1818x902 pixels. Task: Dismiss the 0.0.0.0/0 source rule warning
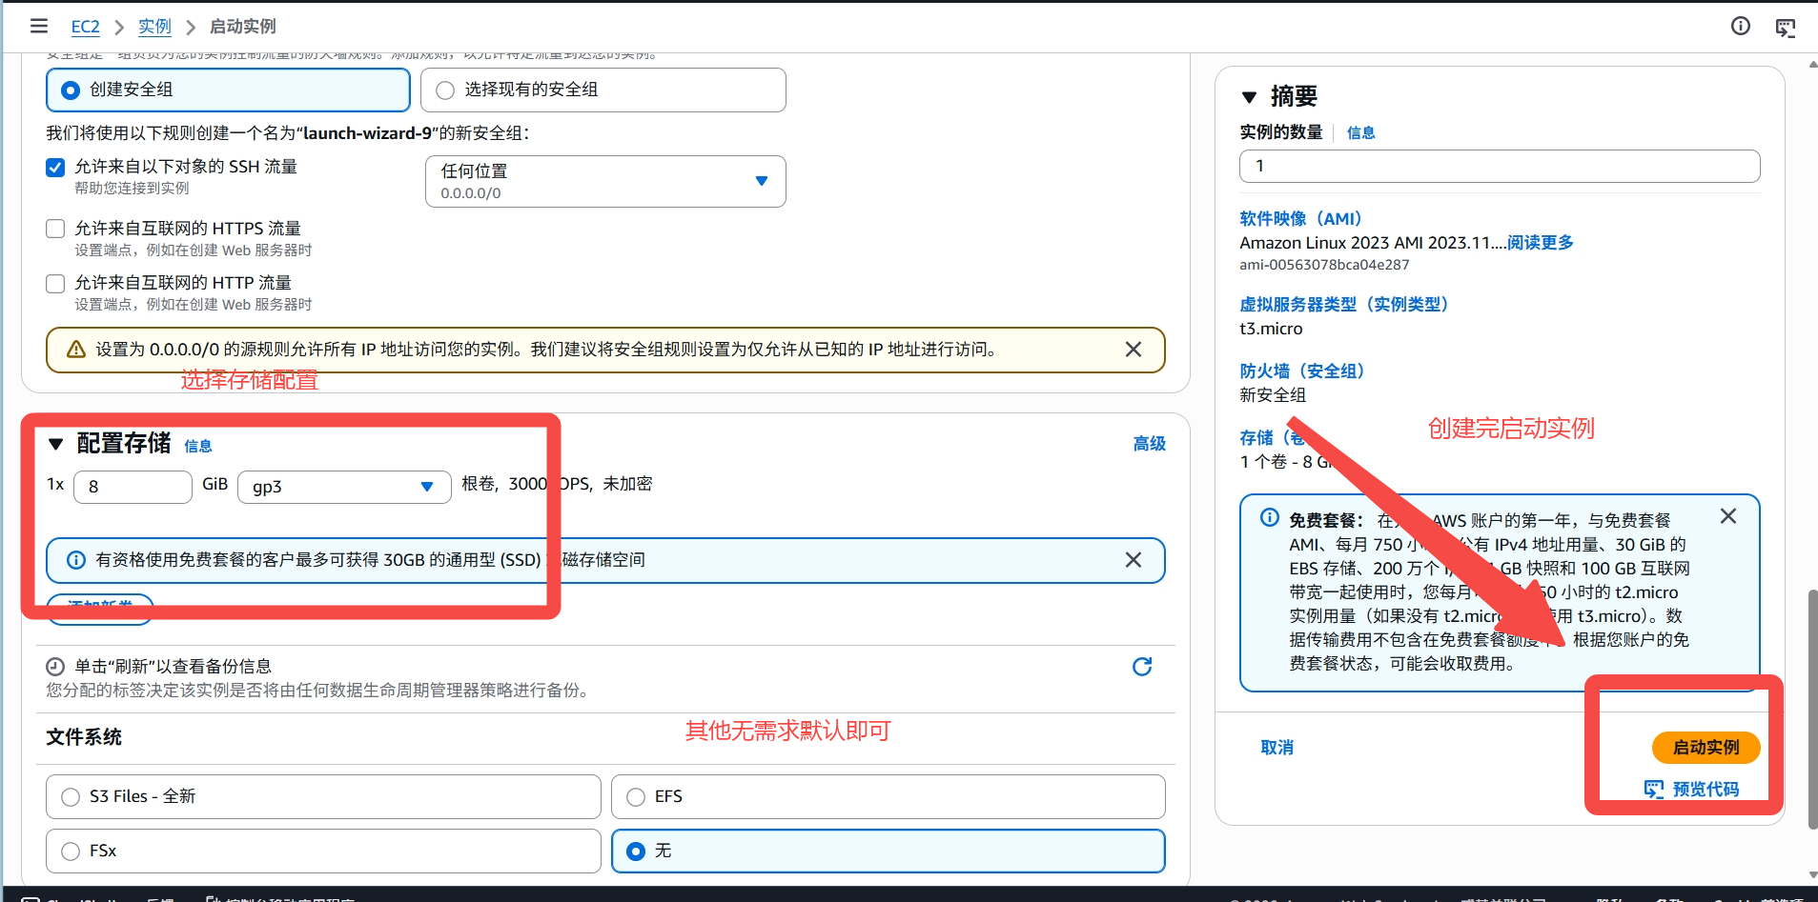(1134, 350)
